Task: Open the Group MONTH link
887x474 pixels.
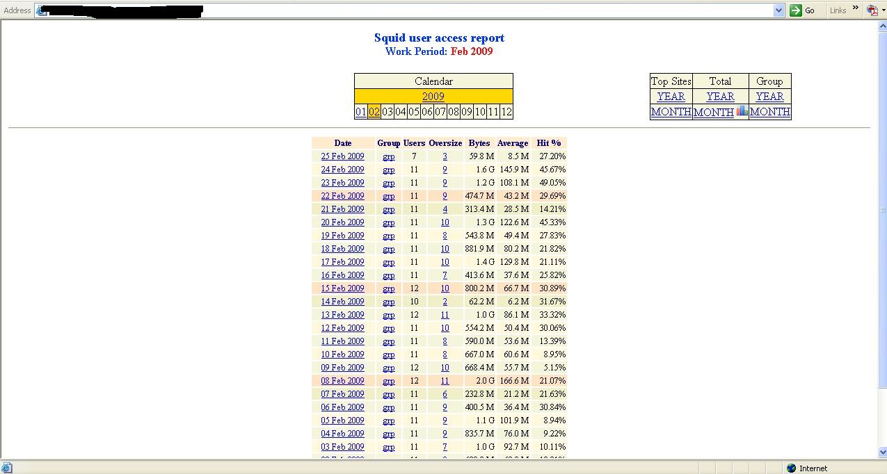Action: (769, 112)
